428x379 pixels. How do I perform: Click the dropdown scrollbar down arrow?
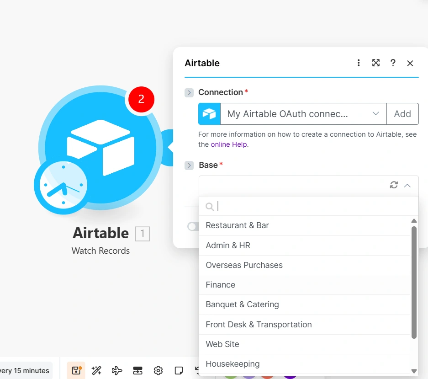pyautogui.click(x=414, y=371)
